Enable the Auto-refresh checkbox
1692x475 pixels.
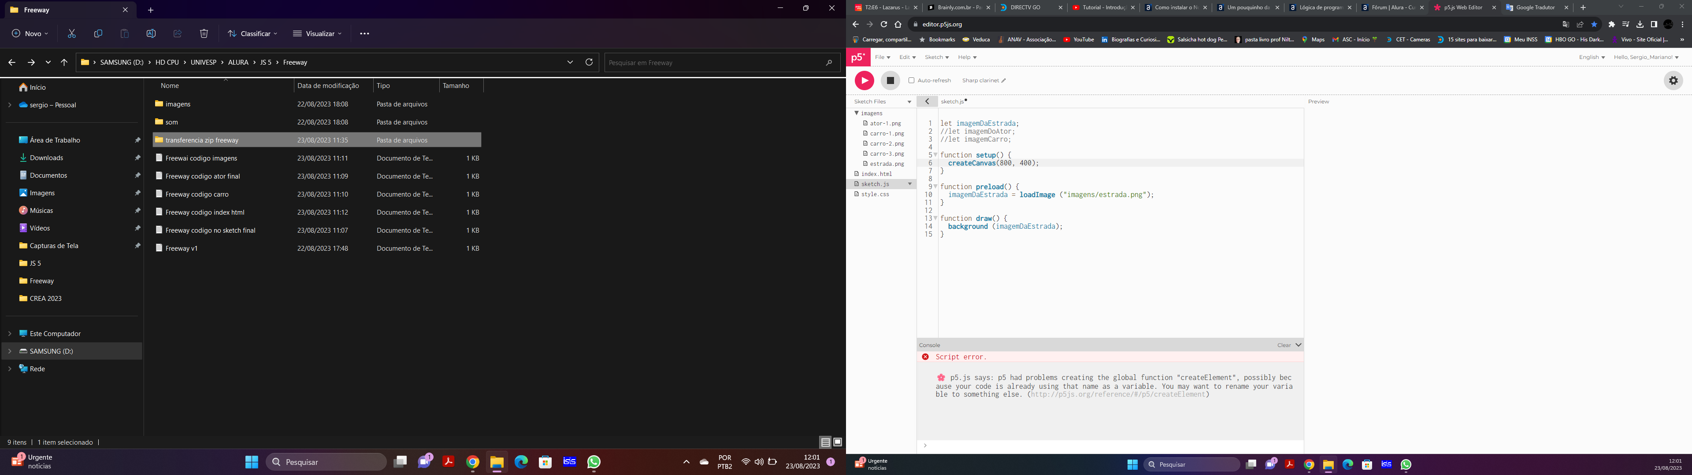(x=911, y=80)
